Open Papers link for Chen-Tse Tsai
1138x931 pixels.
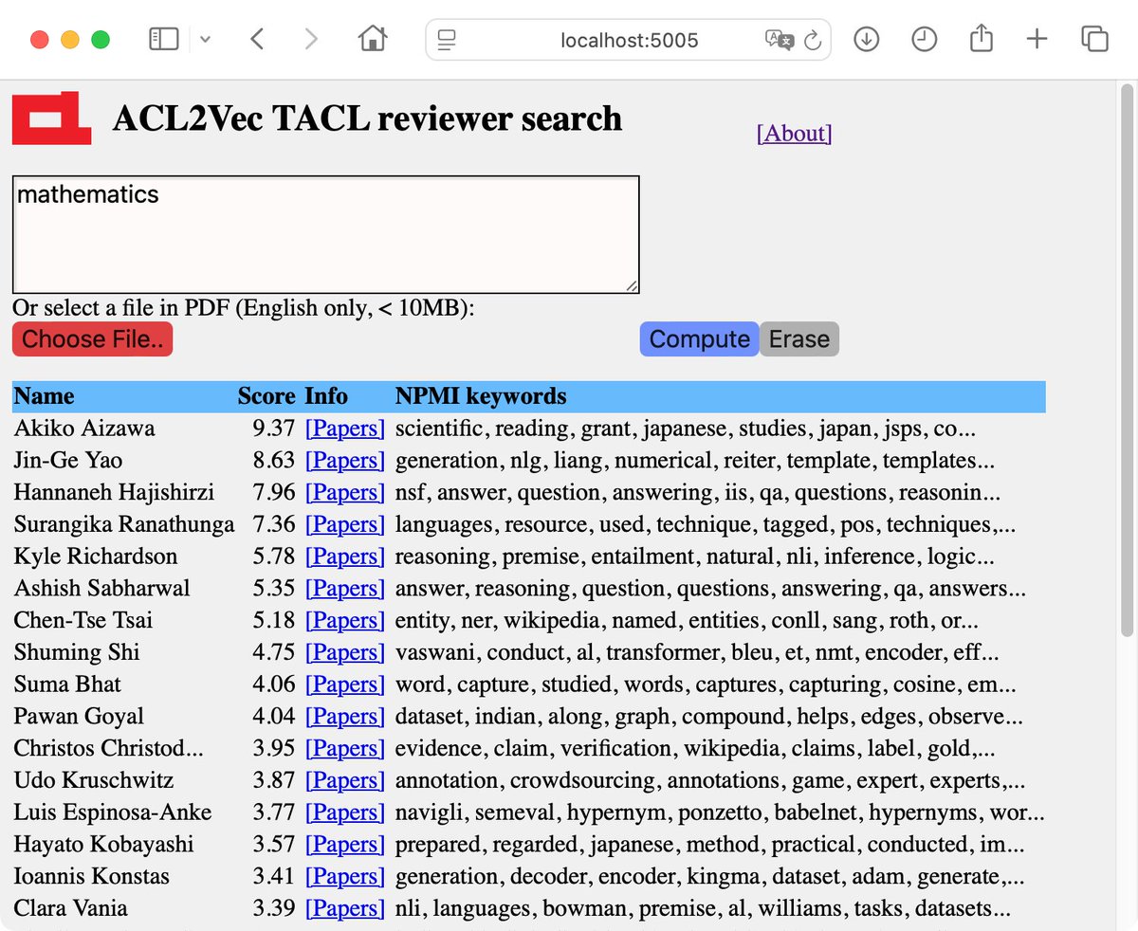tap(345, 621)
